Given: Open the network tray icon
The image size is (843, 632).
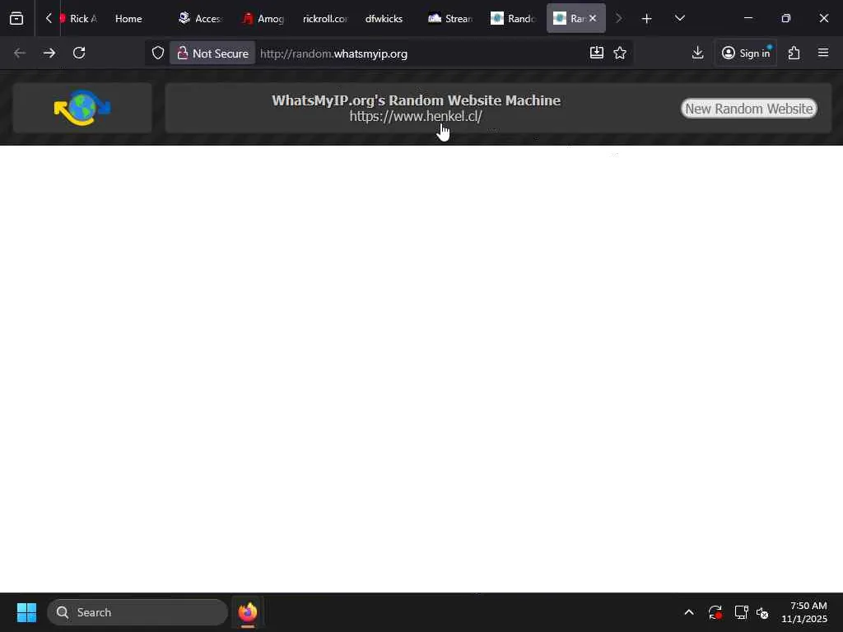Looking at the screenshot, I should tap(741, 612).
